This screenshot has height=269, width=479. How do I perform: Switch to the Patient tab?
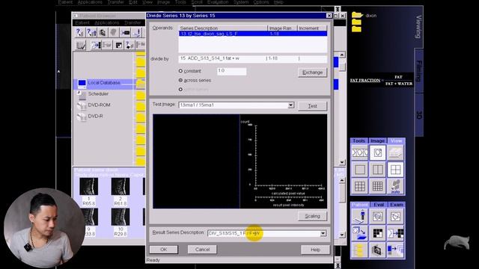pos(359,204)
